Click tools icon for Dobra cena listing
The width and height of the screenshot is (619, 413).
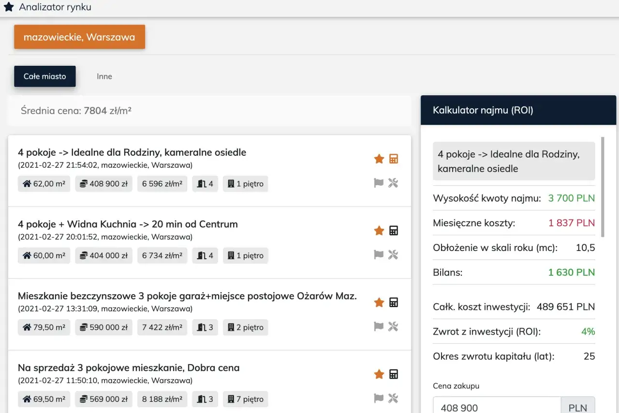click(393, 398)
